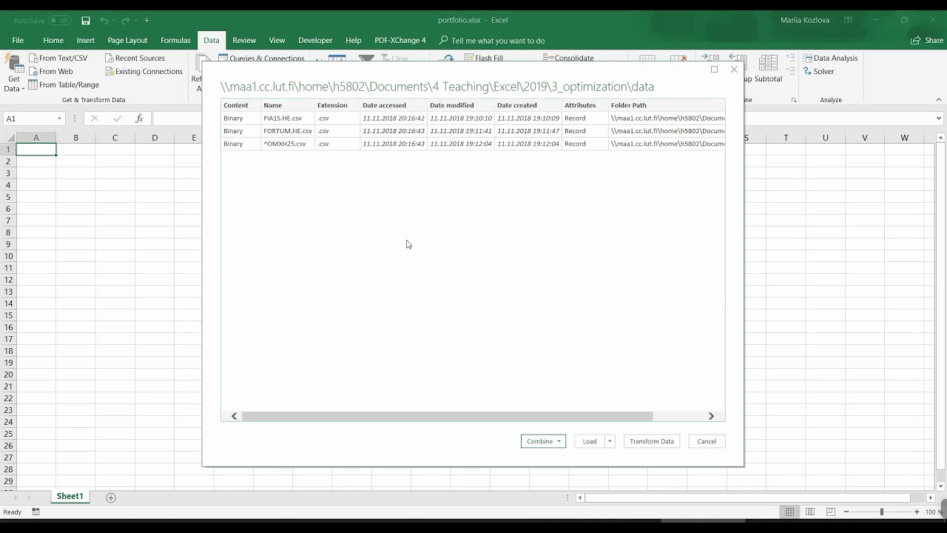The height and width of the screenshot is (533, 947).
Task: Switch to the Review tab
Action: coord(244,40)
